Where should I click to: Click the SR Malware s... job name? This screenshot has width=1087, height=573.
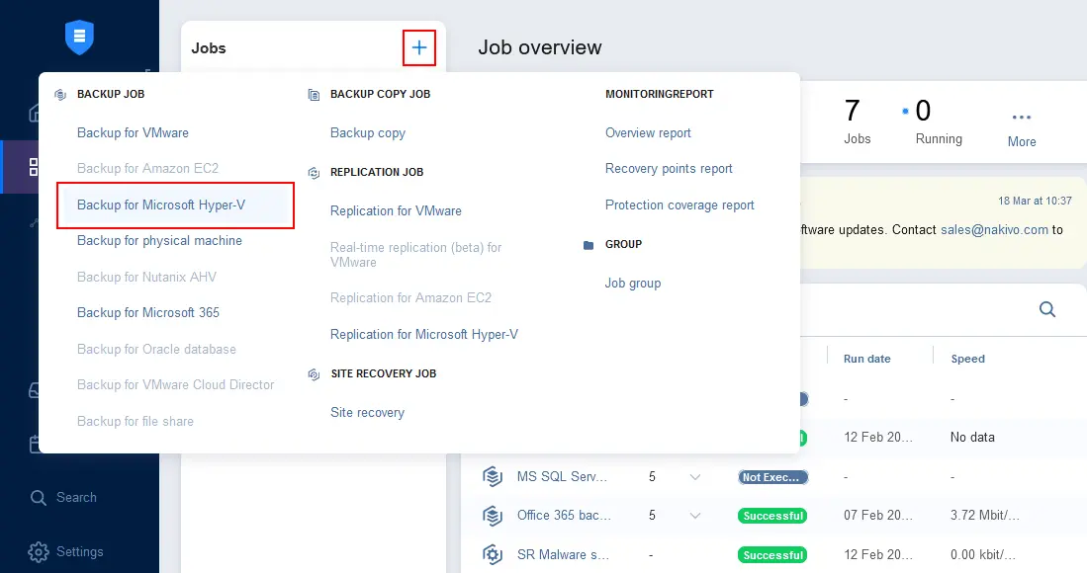(563, 555)
